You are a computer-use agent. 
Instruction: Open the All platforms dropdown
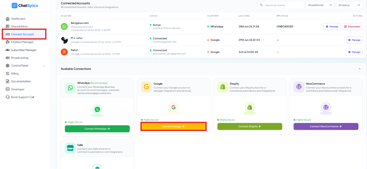click(320, 5)
